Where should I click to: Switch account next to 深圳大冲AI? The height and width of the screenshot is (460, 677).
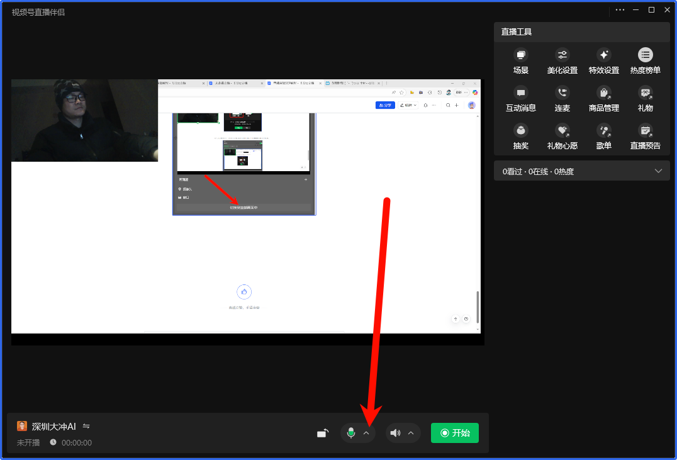point(86,426)
